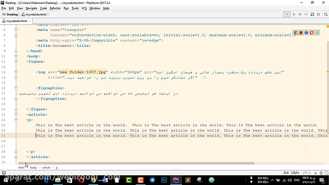Click "body" in the breadcrumb navigation bar

[x=33, y=168]
